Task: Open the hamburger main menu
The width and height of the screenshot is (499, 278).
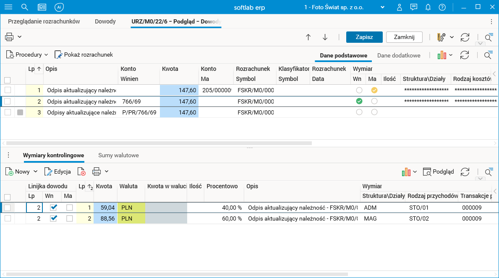Action: click(x=8, y=7)
